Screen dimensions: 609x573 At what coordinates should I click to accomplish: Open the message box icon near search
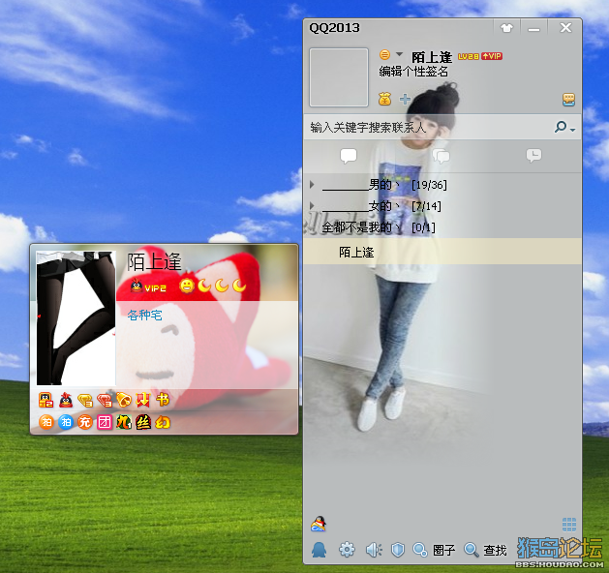coord(568,100)
